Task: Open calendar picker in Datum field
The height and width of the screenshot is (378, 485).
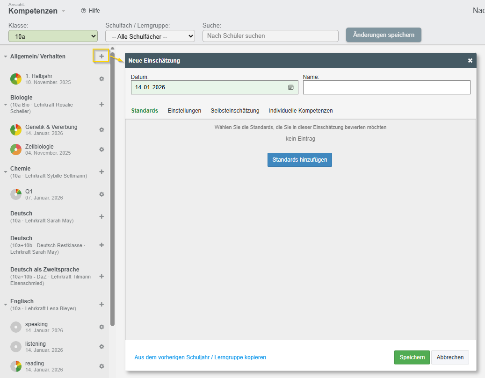Action: (291, 87)
